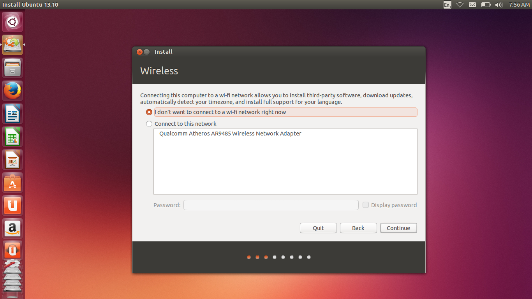Click the Install Ubuntu launcher icon
Image resolution: width=532 pixels, height=299 pixels.
tap(12, 45)
